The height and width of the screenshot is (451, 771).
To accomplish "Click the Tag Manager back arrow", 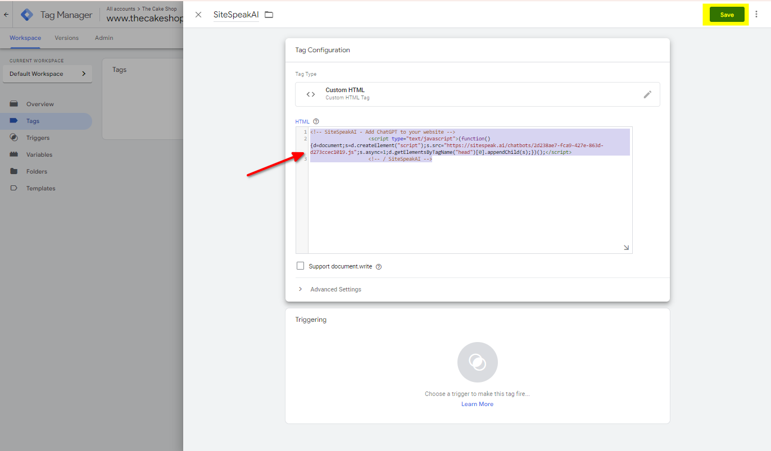I will (x=6, y=15).
